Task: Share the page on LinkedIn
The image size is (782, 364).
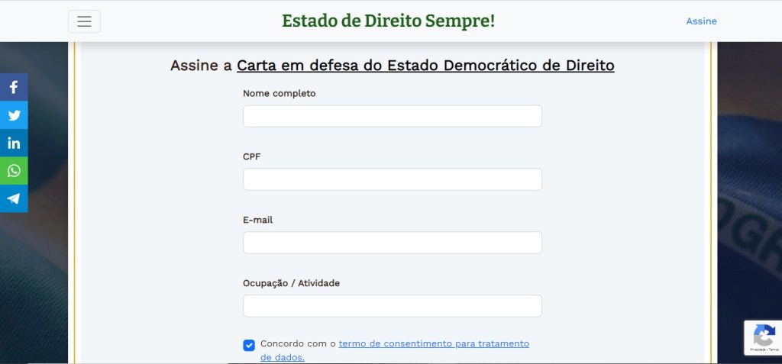Action: coord(14,143)
